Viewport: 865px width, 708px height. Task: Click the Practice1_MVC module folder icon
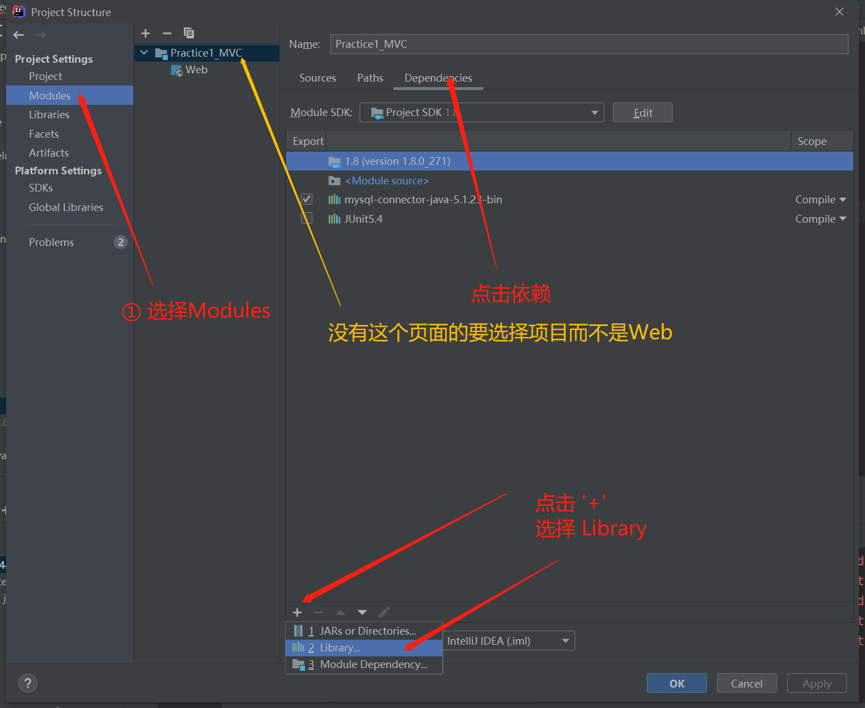point(161,53)
